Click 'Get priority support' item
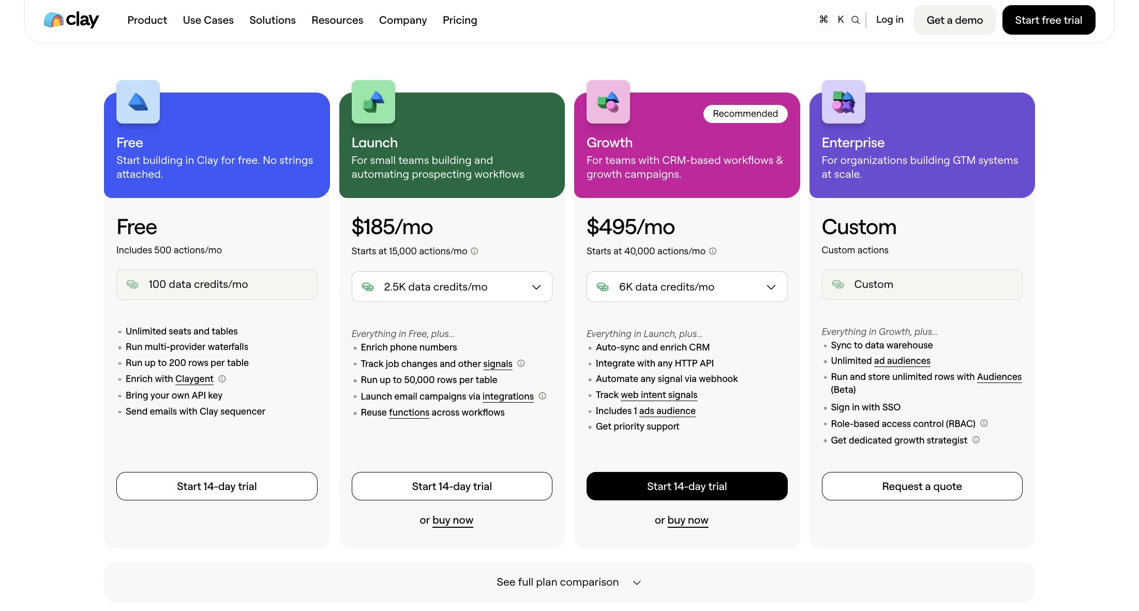 (x=637, y=426)
